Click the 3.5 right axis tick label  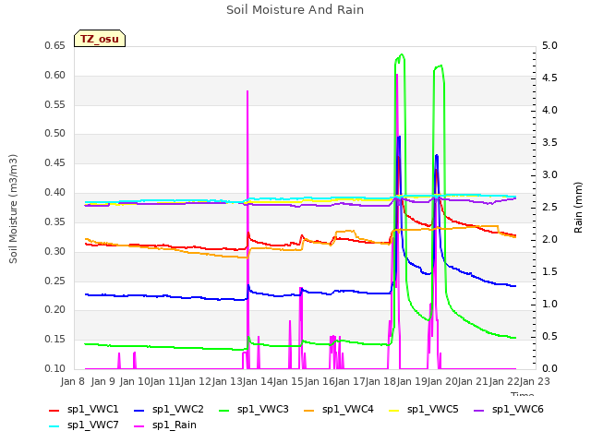(x=549, y=143)
